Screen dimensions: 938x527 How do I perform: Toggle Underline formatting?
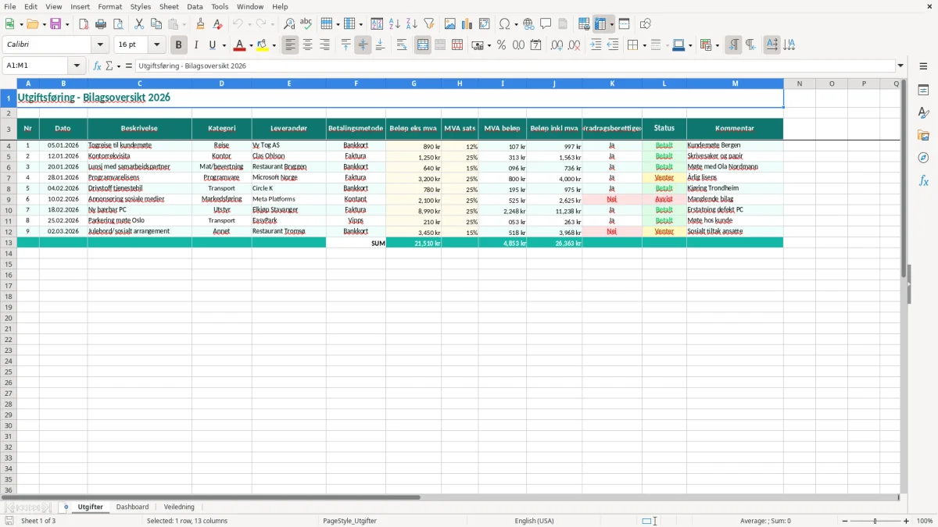212,45
